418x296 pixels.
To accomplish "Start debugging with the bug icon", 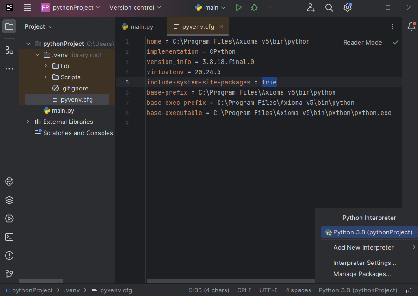I will (254, 7).
